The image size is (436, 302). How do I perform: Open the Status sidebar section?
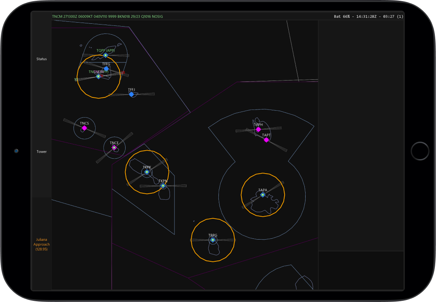[x=42, y=59]
